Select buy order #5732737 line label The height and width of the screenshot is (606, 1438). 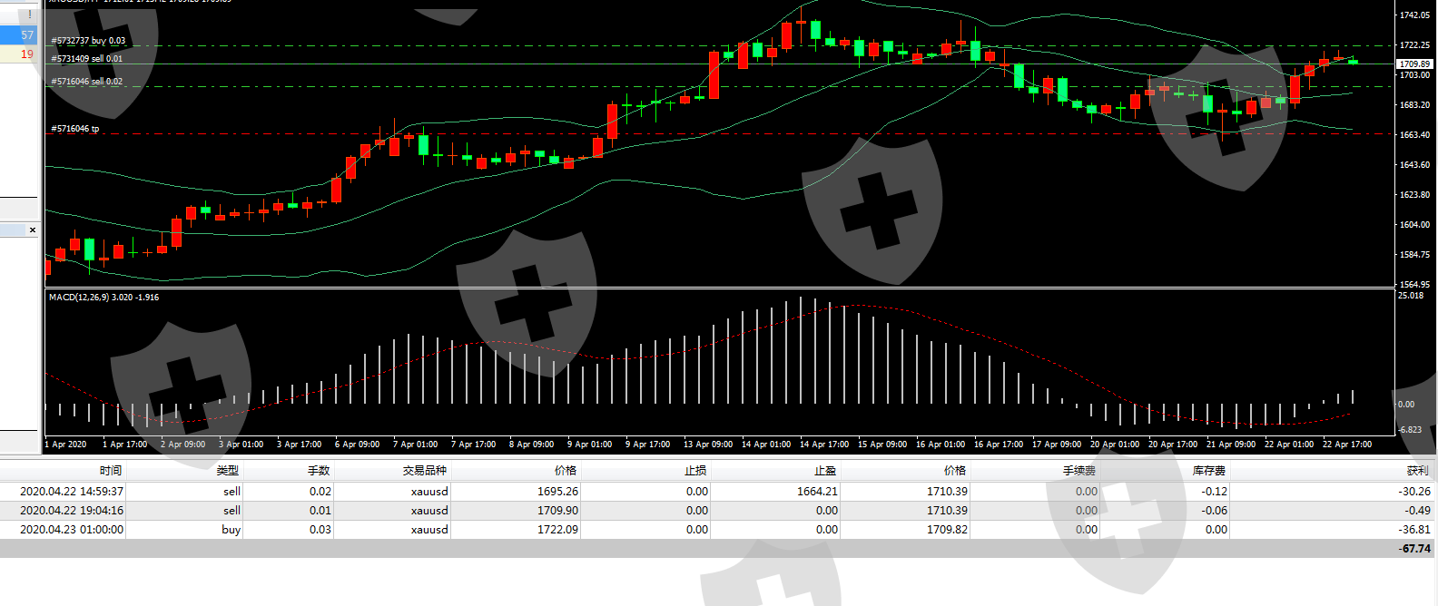[89, 41]
